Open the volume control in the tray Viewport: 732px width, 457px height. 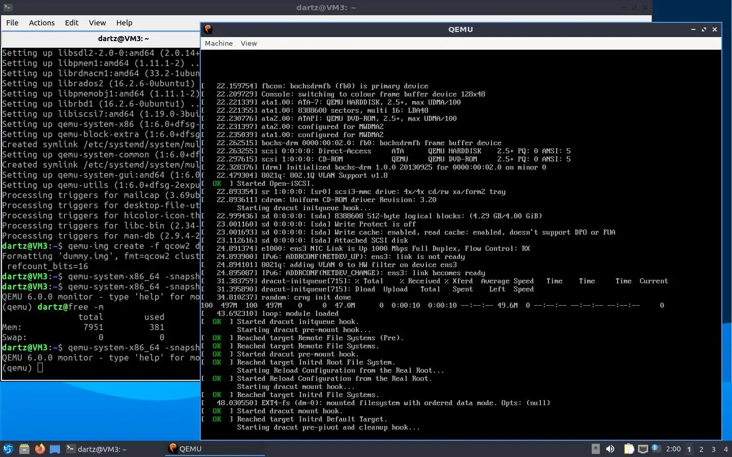611,449
